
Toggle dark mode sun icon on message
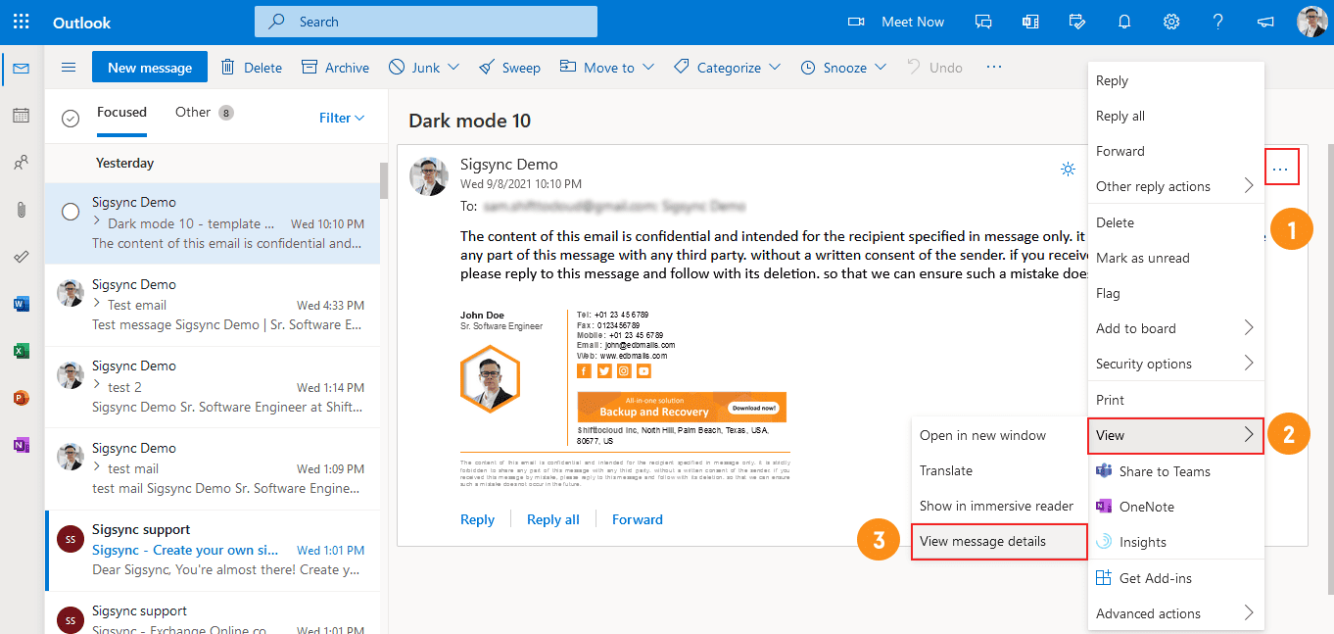pos(1068,170)
